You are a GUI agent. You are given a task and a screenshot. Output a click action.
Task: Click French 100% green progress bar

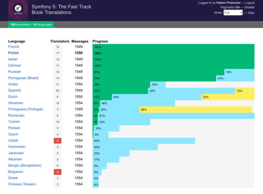[x=174, y=47]
